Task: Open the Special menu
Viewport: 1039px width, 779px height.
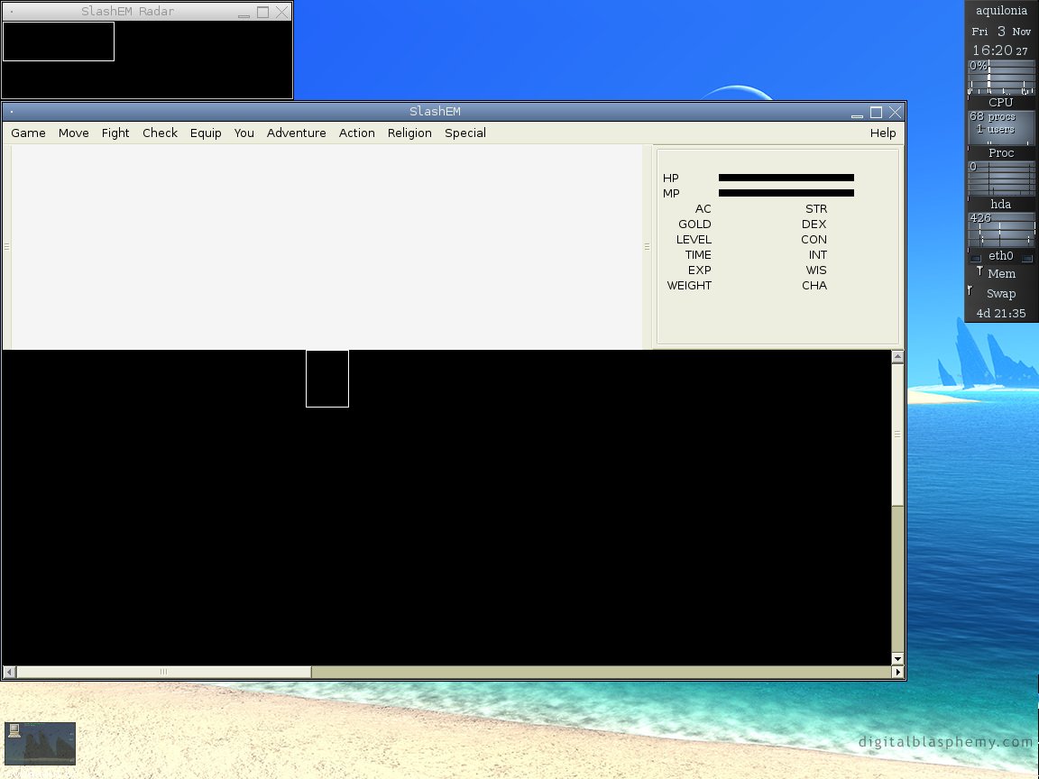Action: [465, 133]
